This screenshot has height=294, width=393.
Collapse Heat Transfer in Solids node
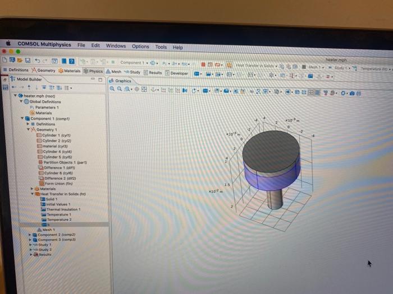(x=33, y=194)
